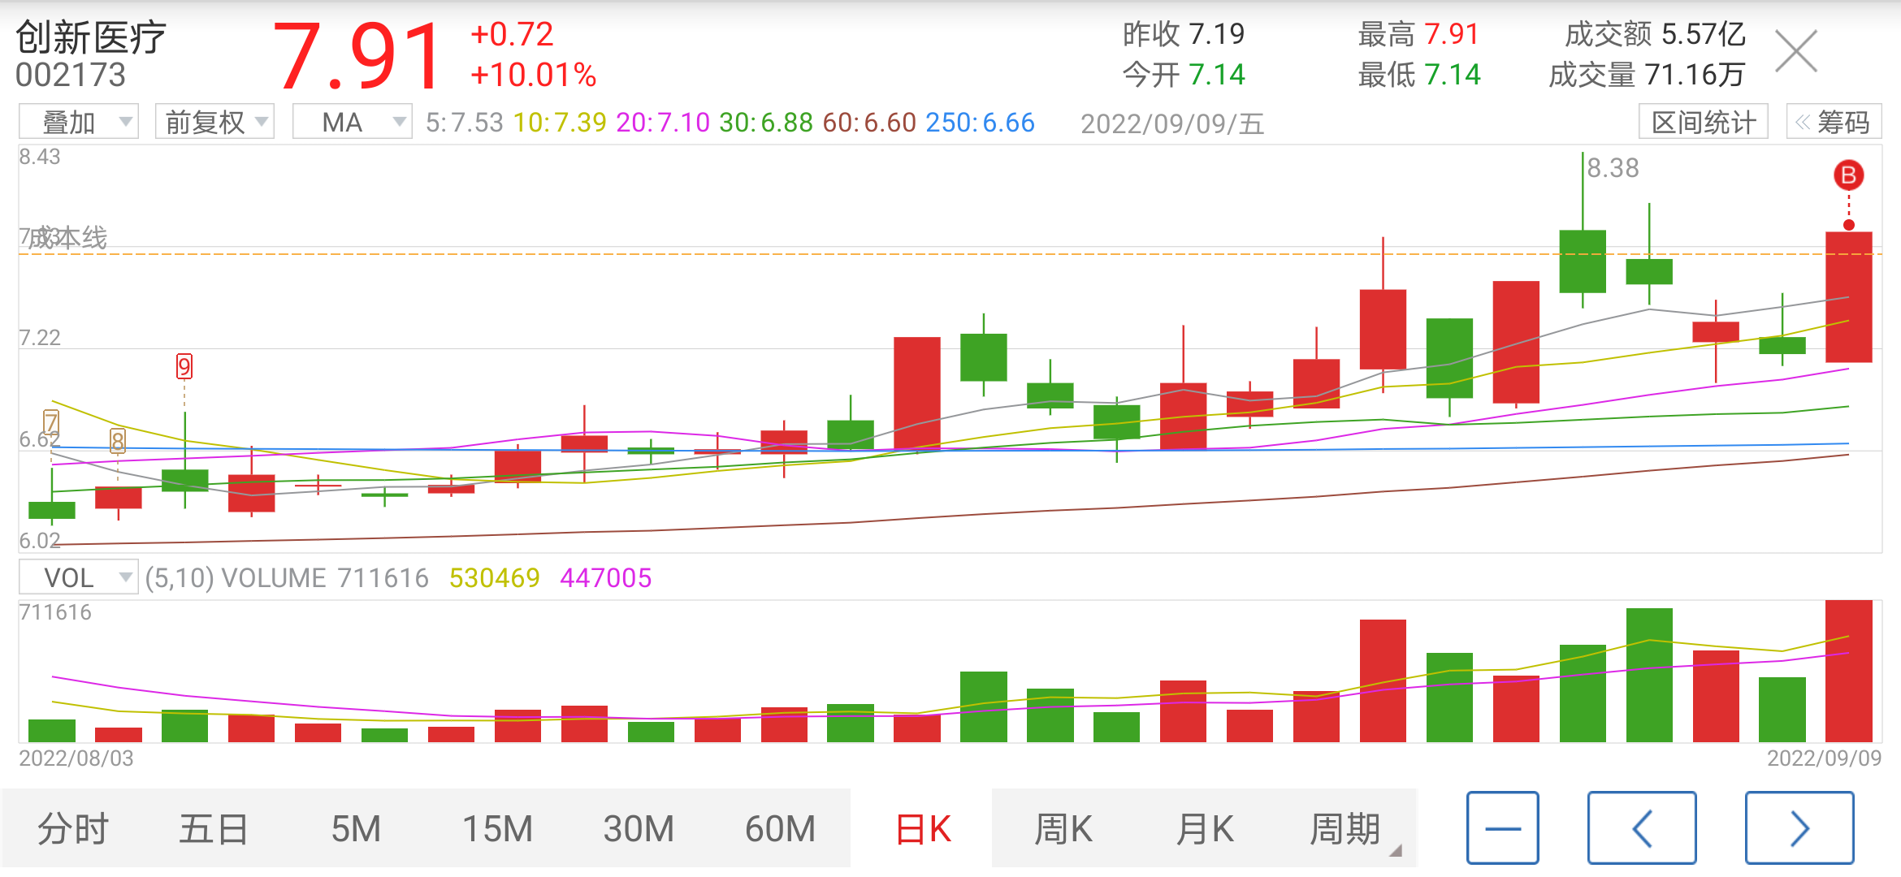Viewport: 1901px width, 877px height.
Task: Click the MA5 value 5:7.53
Action: pos(465,123)
